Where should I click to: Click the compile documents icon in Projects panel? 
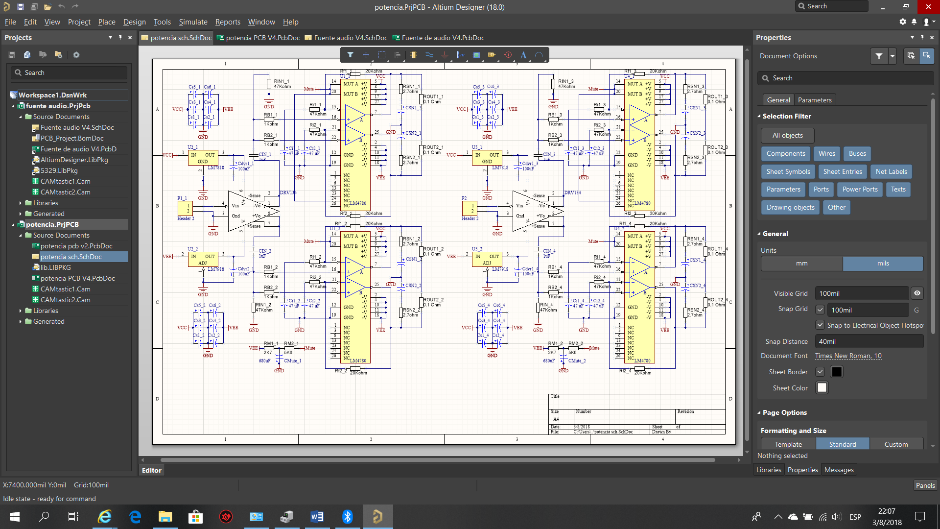point(27,55)
